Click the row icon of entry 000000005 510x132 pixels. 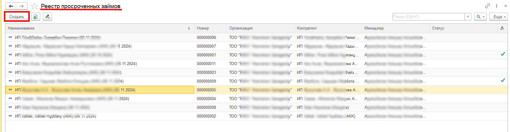(10, 90)
